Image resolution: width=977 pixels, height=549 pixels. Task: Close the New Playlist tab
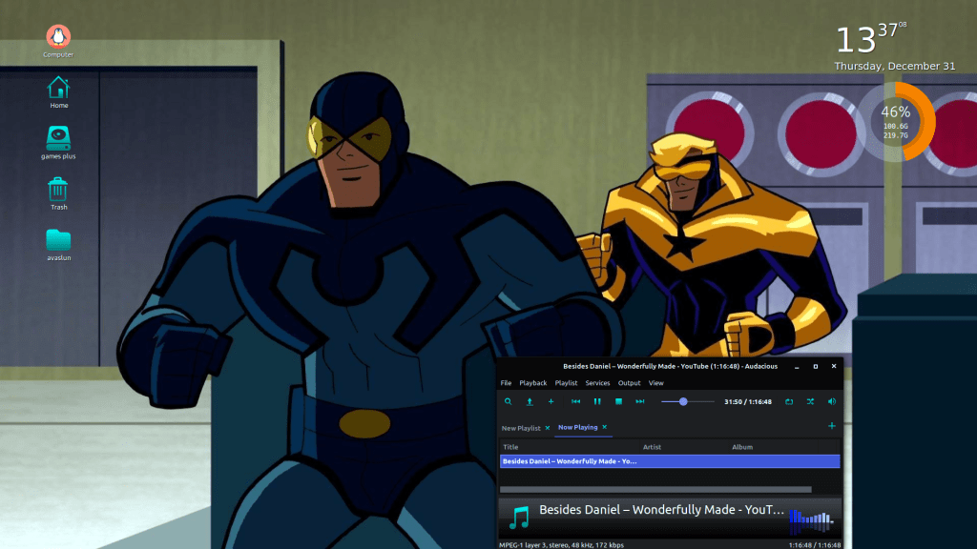pos(548,428)
